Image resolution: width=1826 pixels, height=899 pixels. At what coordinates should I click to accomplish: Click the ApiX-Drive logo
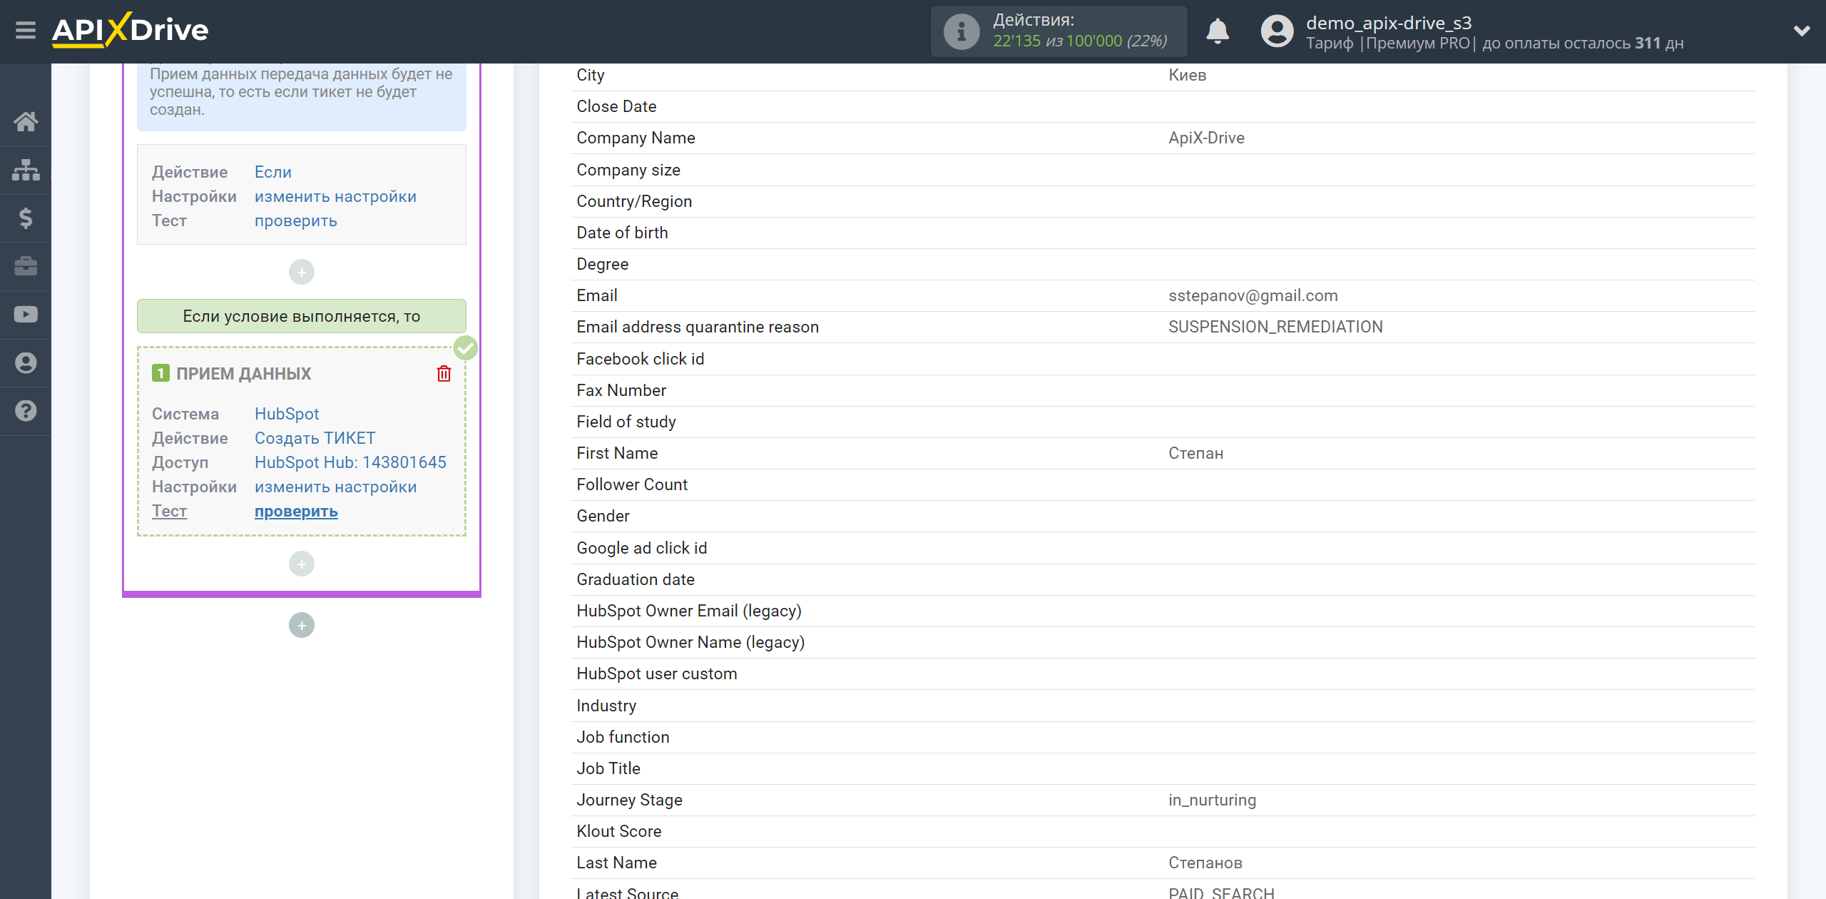point(131,30)
